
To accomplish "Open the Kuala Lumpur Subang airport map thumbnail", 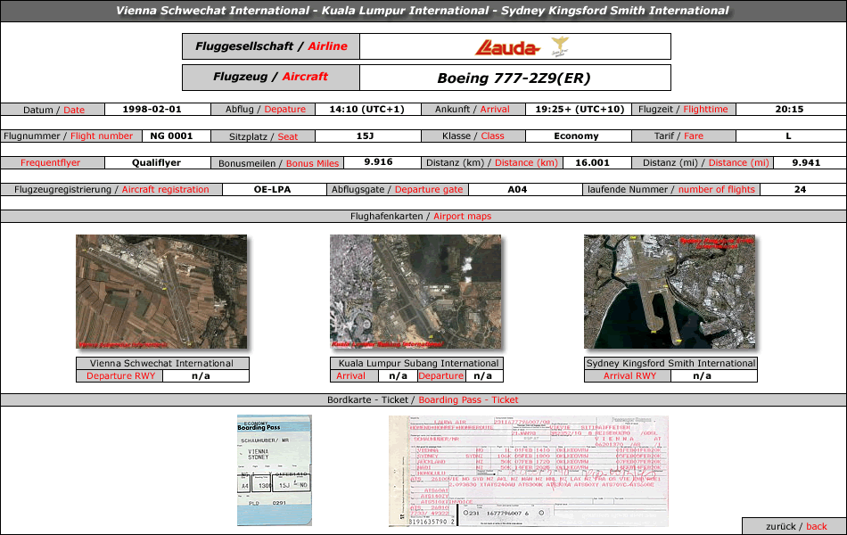I will 415,292.
